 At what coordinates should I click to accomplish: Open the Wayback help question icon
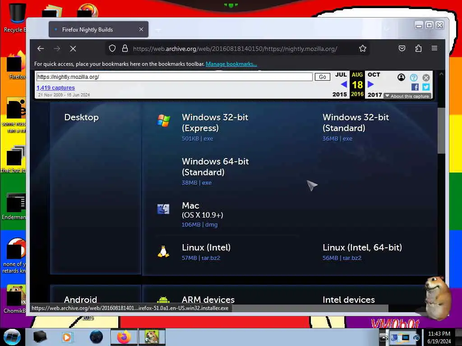(414, 77)
